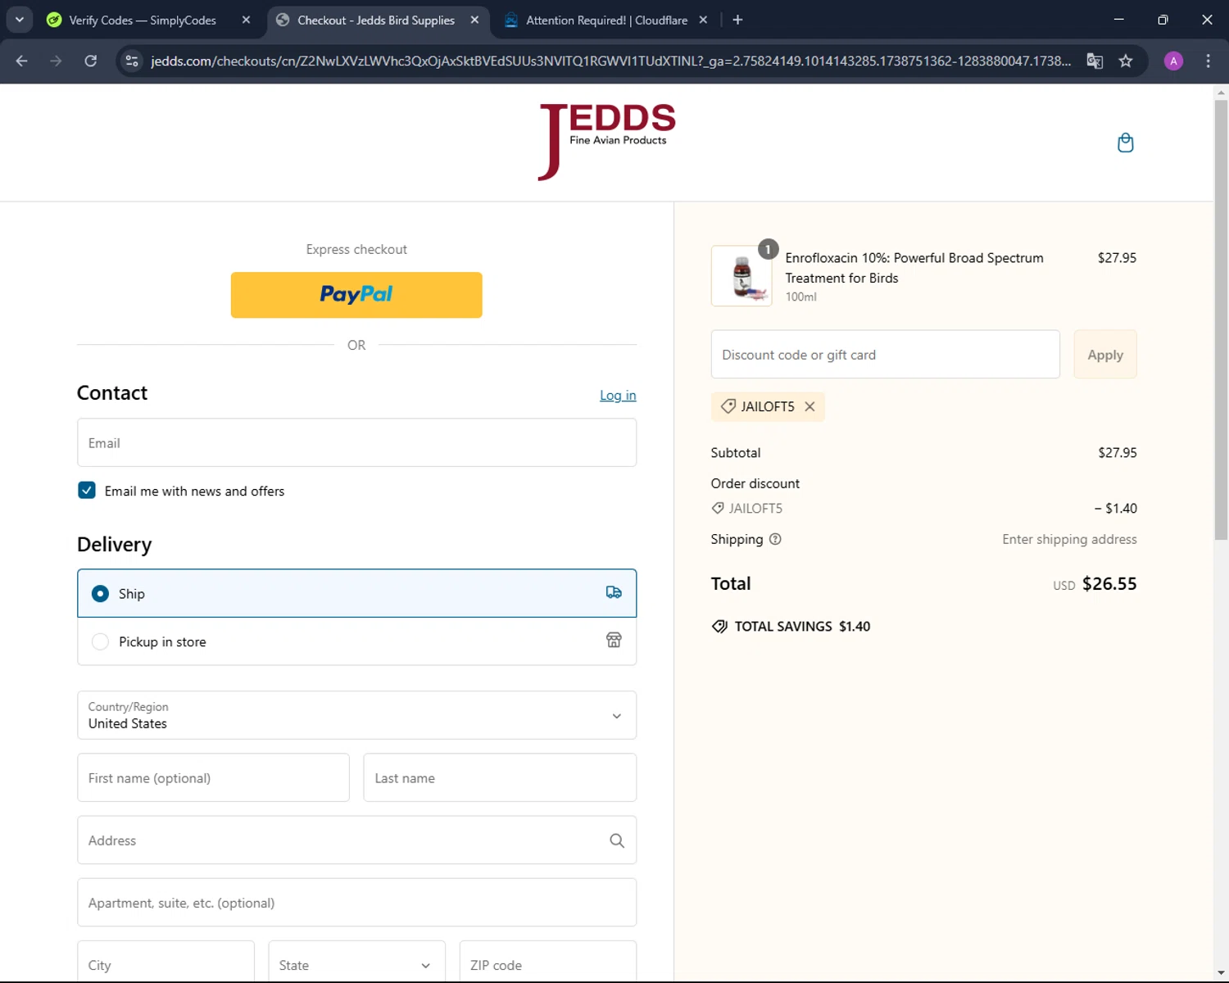Bookmark this page with the star icon
This screenshot has height=983, width=1229.
pyautogui.click(x=1126, y=61)
